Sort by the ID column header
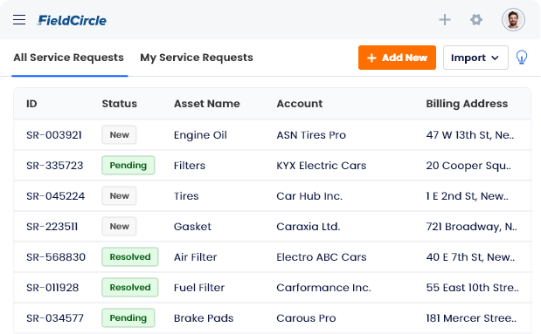 [31, 104]
